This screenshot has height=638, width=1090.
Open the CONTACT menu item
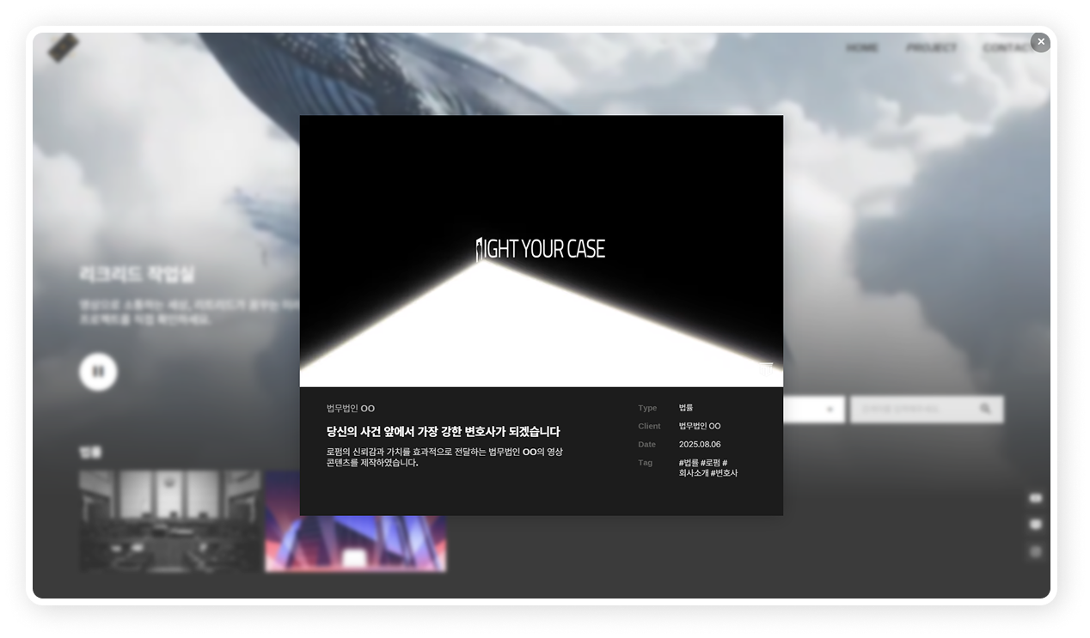(x=1007, y=48)
